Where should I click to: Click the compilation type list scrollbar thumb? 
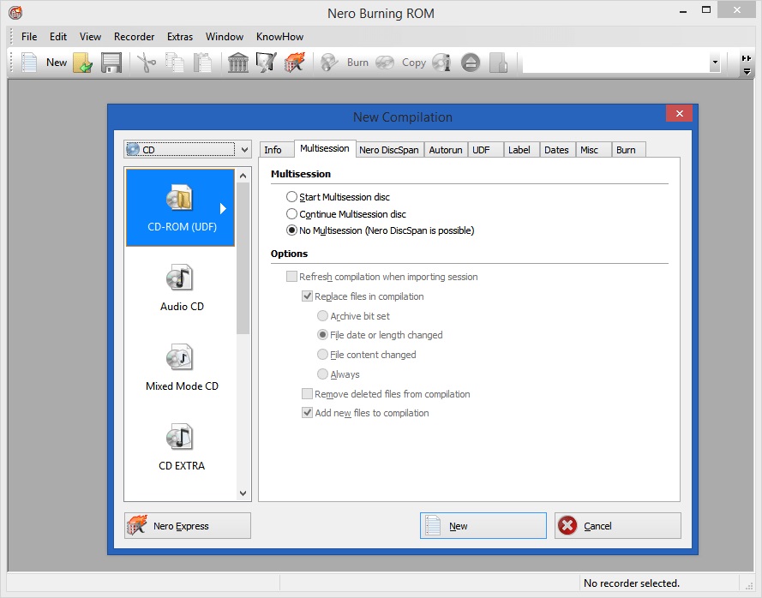click(x=243, y=258)
